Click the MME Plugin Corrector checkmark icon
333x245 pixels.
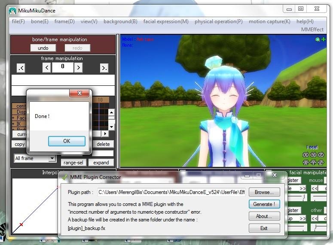click(x=64, y=177)
